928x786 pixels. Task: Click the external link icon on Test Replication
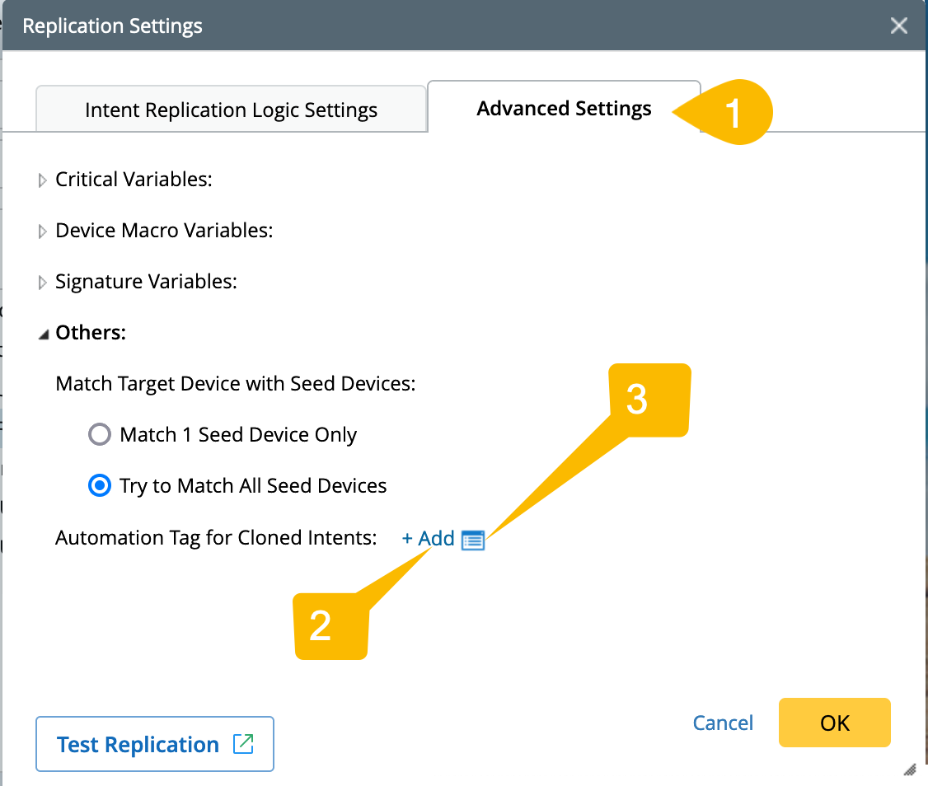243,744
